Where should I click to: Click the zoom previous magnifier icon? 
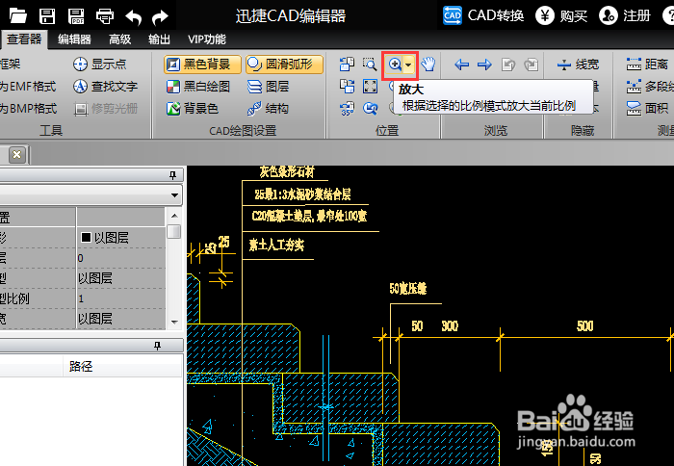click(370, 109)
